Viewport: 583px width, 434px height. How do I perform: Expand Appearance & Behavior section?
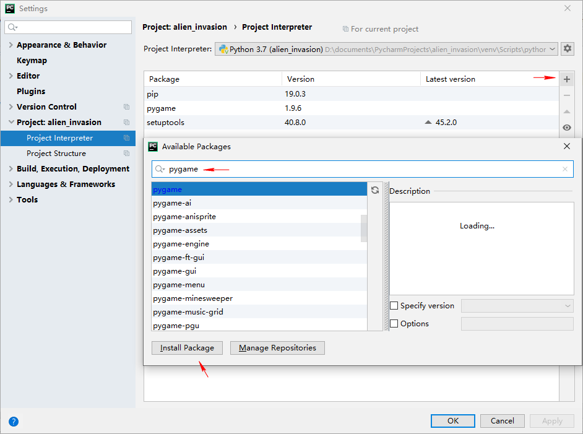point(11,45)
